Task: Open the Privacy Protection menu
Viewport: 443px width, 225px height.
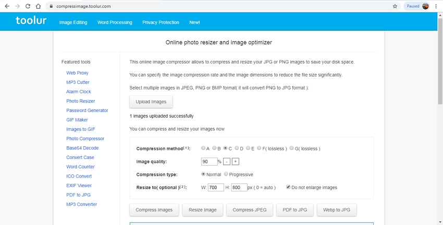Action: click(161, 22)
